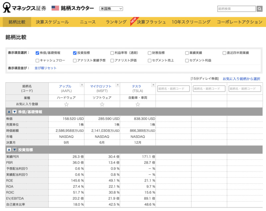Image resolution: width=266 pixels, height=211 pixels.
Task: Open the マイクロソフト stock link
Action: pyautogui.click(x=101, y=86)
